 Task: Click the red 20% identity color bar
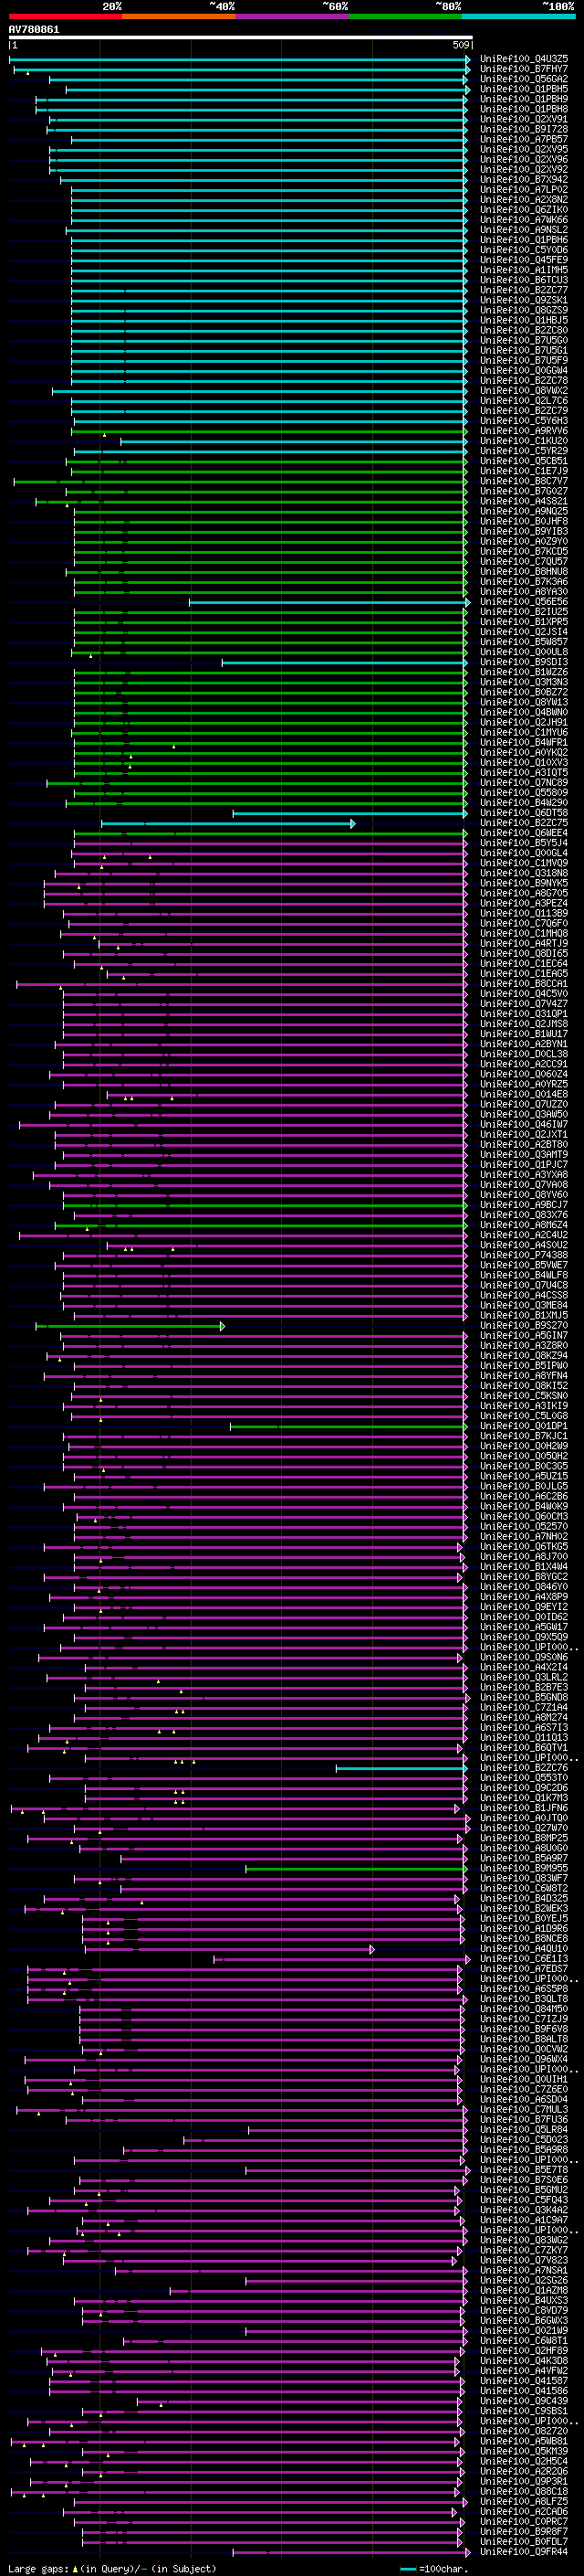[65, 16]
